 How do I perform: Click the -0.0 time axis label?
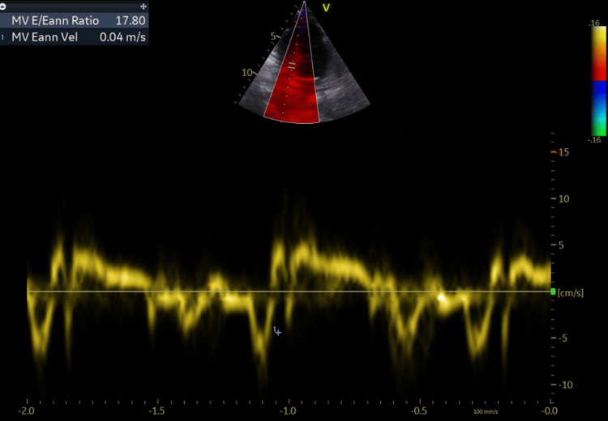click(x=550, y=411)
